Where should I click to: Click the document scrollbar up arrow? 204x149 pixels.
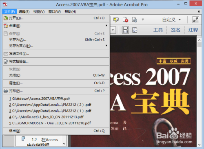(x=200, y=40)
